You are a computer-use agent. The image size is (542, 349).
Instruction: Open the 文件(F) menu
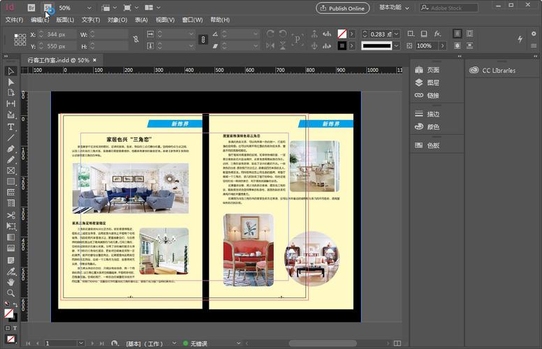(14, 20)
